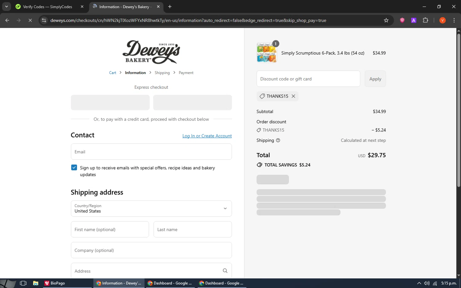Select Shipping breadcrumb step
The width and height of the screenshot is (461, 288).
[162, 73]
